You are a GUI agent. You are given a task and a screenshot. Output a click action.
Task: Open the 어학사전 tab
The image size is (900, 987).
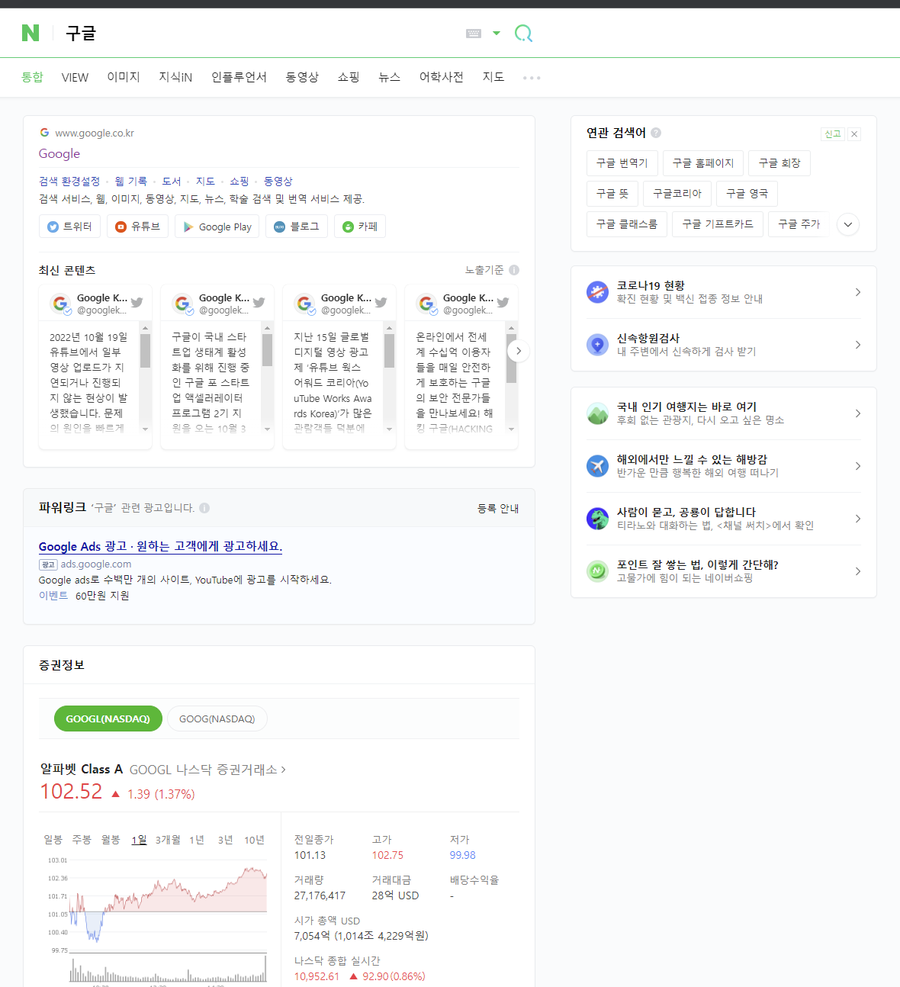coord(442,77)
